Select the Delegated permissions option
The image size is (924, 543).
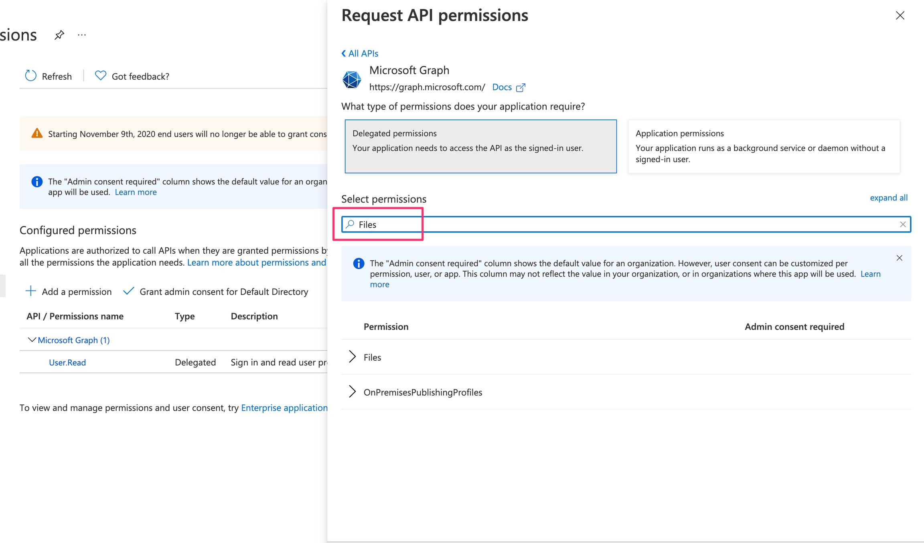pyautogui.click(x=480, y=146)
